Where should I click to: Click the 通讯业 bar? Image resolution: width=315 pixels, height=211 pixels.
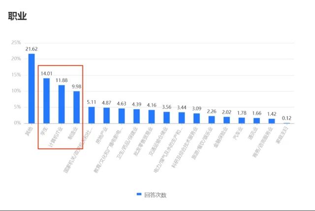click(x=256, y=121)
